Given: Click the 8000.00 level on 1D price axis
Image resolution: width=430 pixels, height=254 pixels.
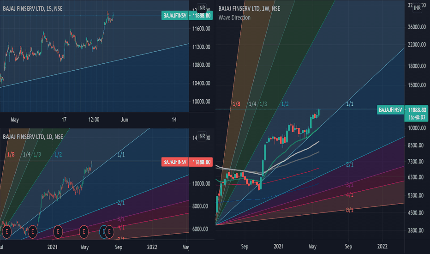Looking at the screenshot, I should (x=200, y=206).
